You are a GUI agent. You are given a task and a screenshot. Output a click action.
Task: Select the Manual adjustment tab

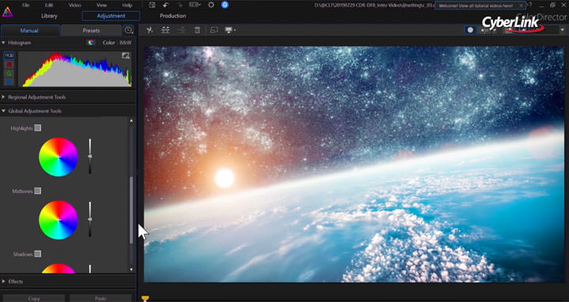(x=29, y=31)
